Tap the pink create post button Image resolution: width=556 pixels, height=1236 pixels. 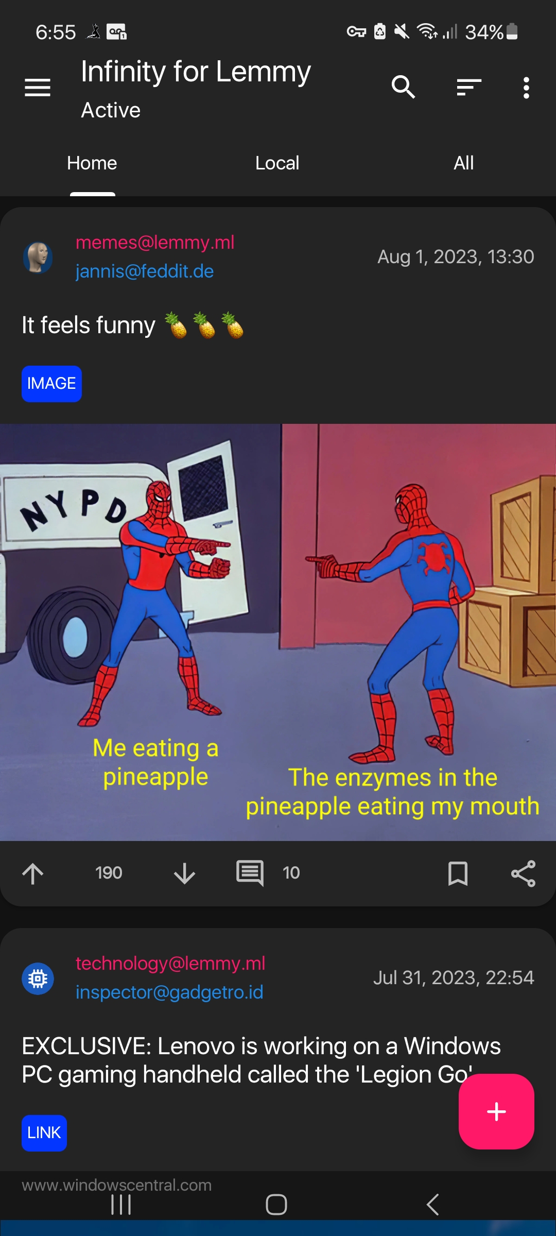pyautogui.click(x=496, y=1111)
